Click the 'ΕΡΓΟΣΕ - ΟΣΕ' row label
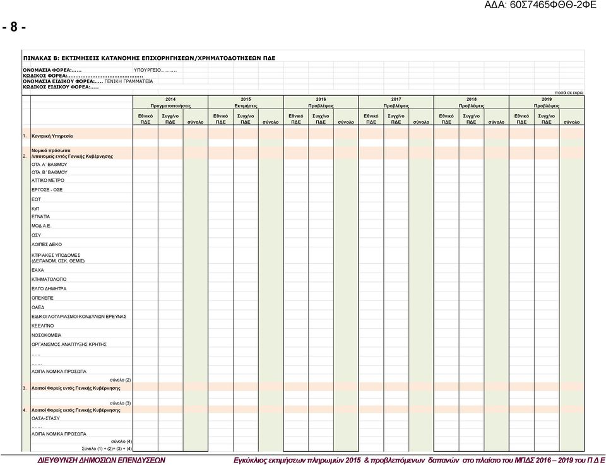 click(47, 190)
